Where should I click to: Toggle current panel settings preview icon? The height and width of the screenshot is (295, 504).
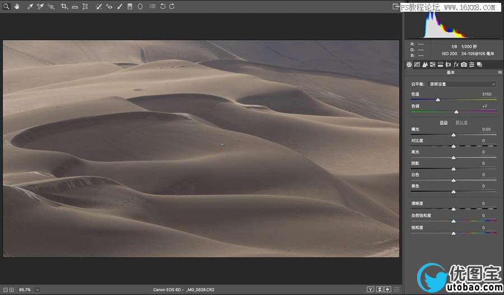(x=396, y=289)
